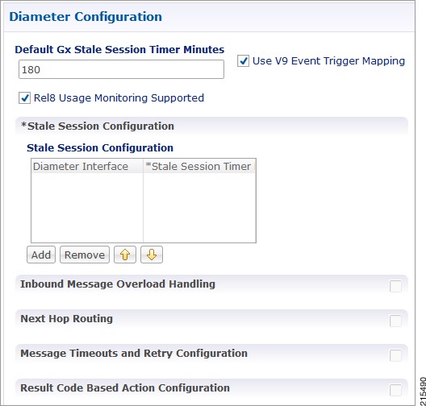Viewport: 426px width, 406px height.
Task: Toggle Rel8 Usage Monitoring Supported checkbox
Action: [24, 98]
